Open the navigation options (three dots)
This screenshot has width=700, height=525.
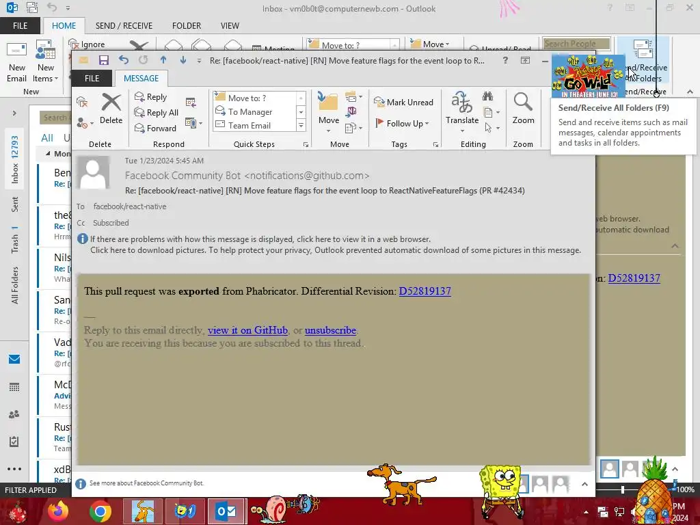click(x=14, y=469)
